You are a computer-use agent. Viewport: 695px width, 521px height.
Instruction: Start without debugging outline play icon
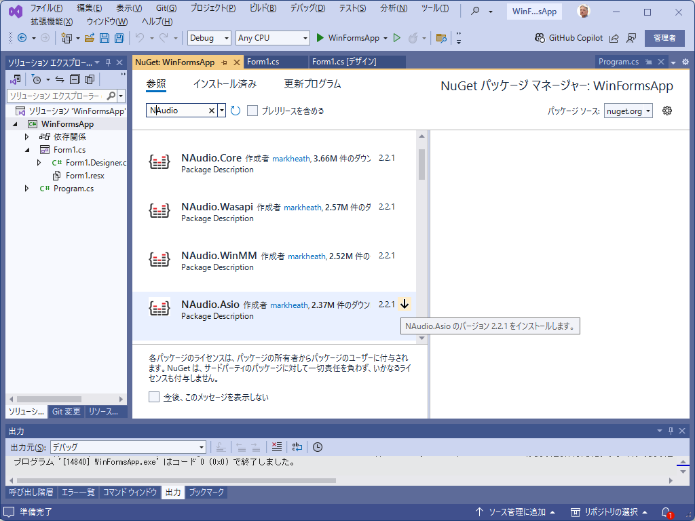[x=397, y=38]
